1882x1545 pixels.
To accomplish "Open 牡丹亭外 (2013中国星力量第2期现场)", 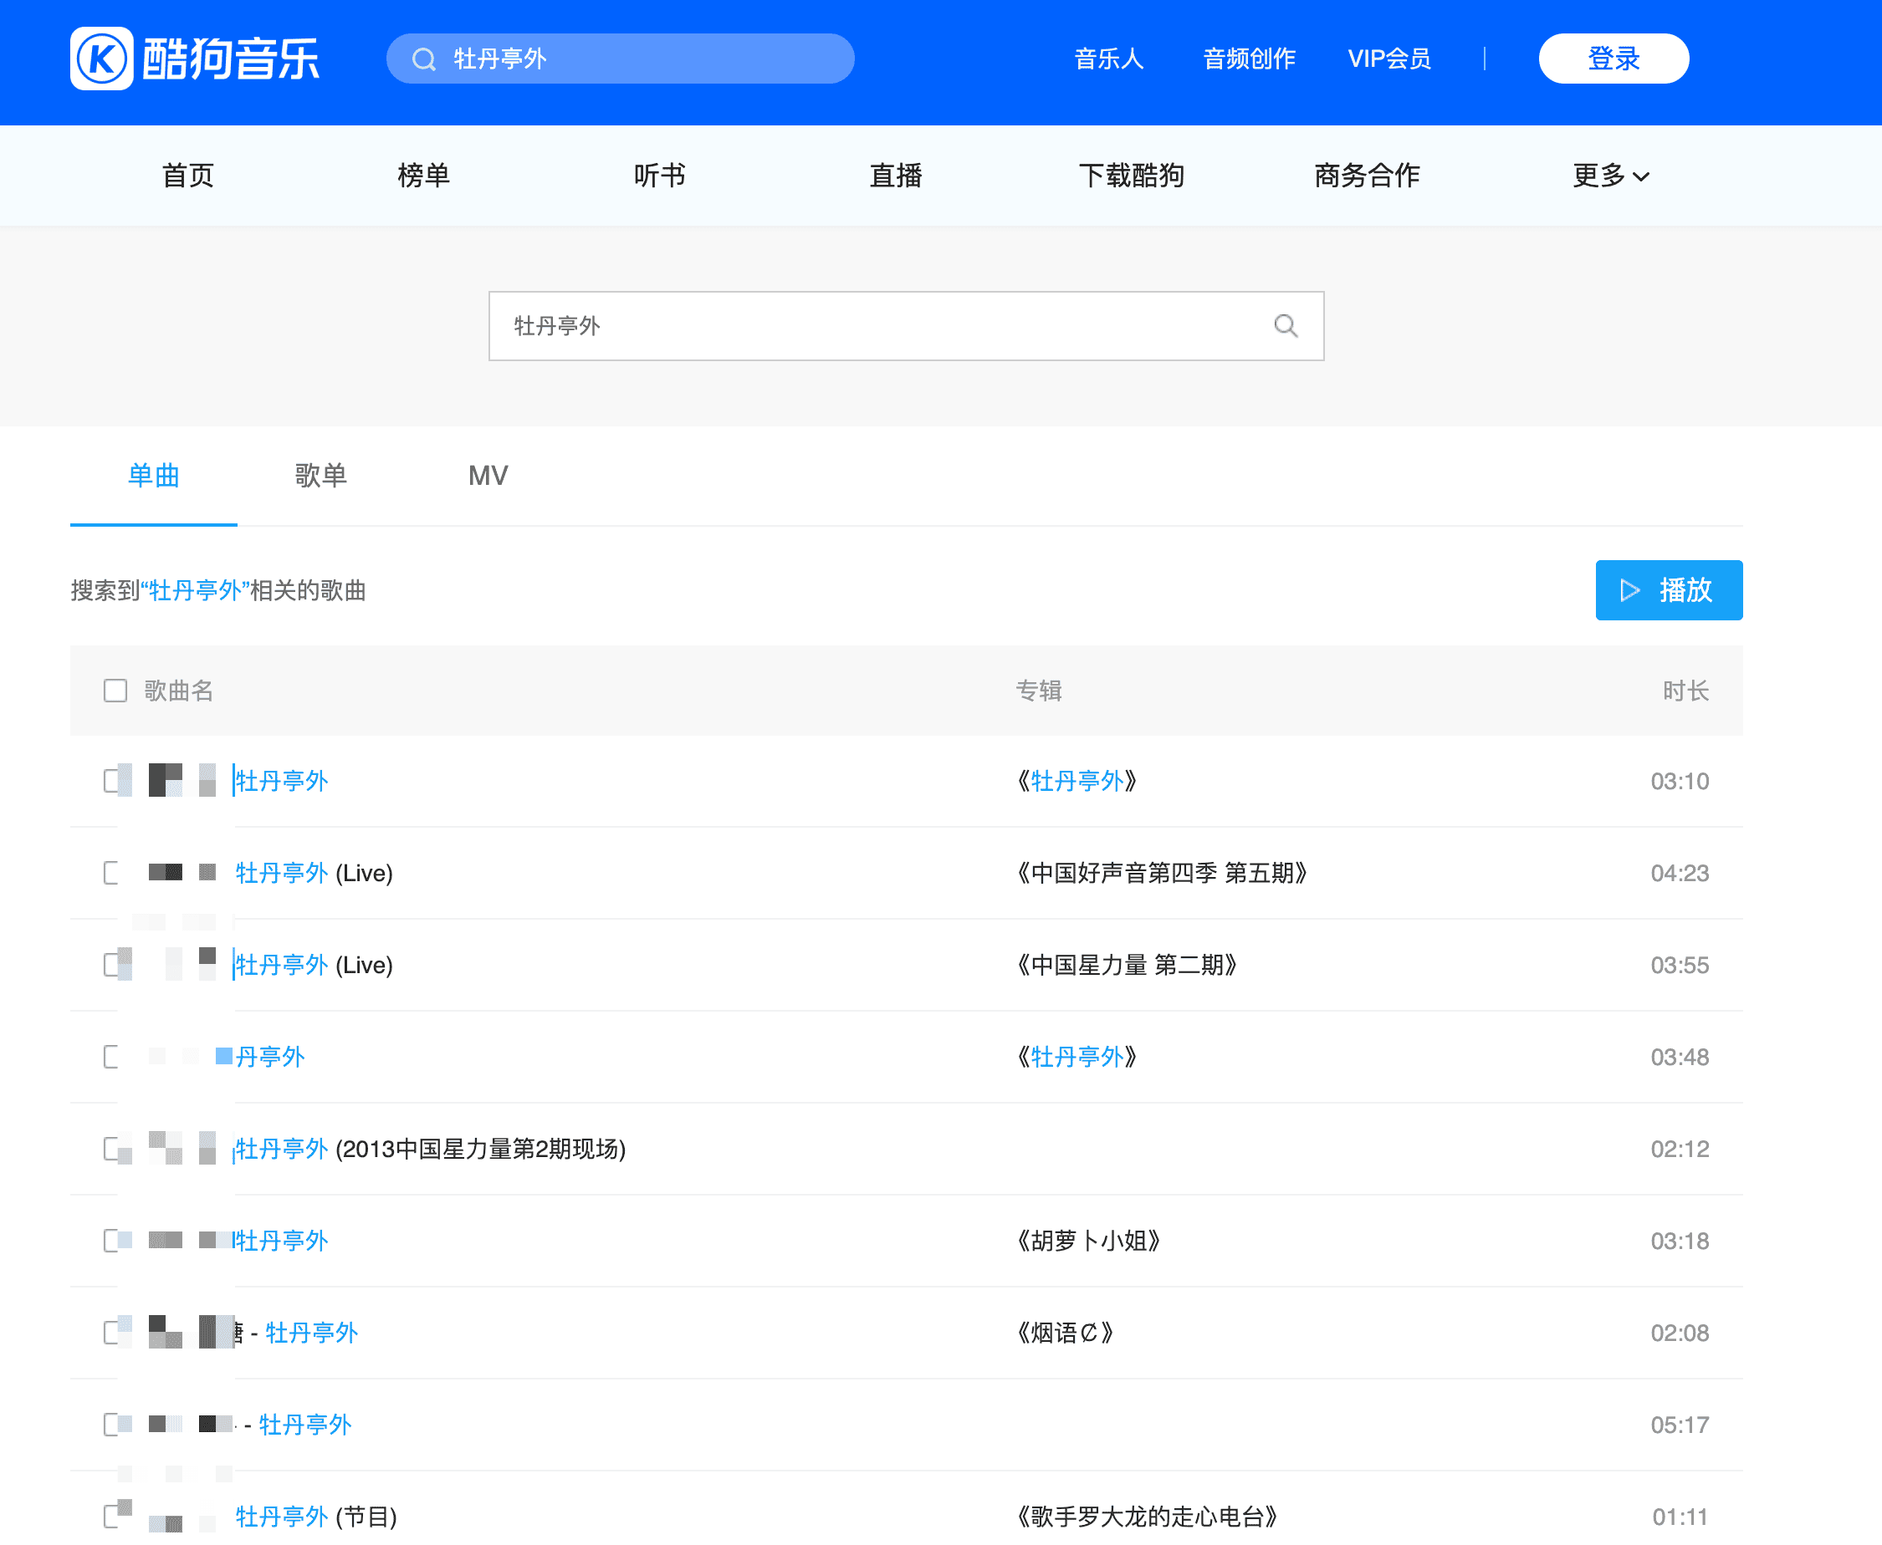I will click(431, 1149).
